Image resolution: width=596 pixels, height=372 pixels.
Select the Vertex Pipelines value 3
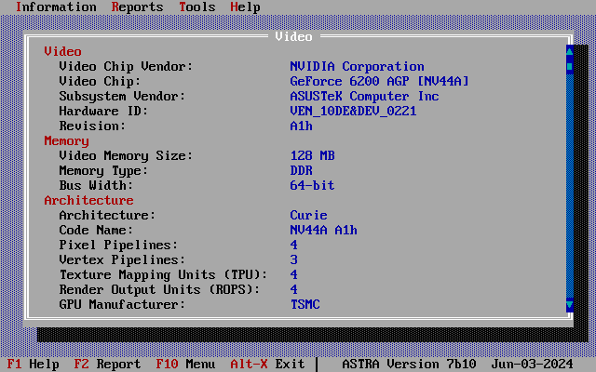click(x=293, y=260)
